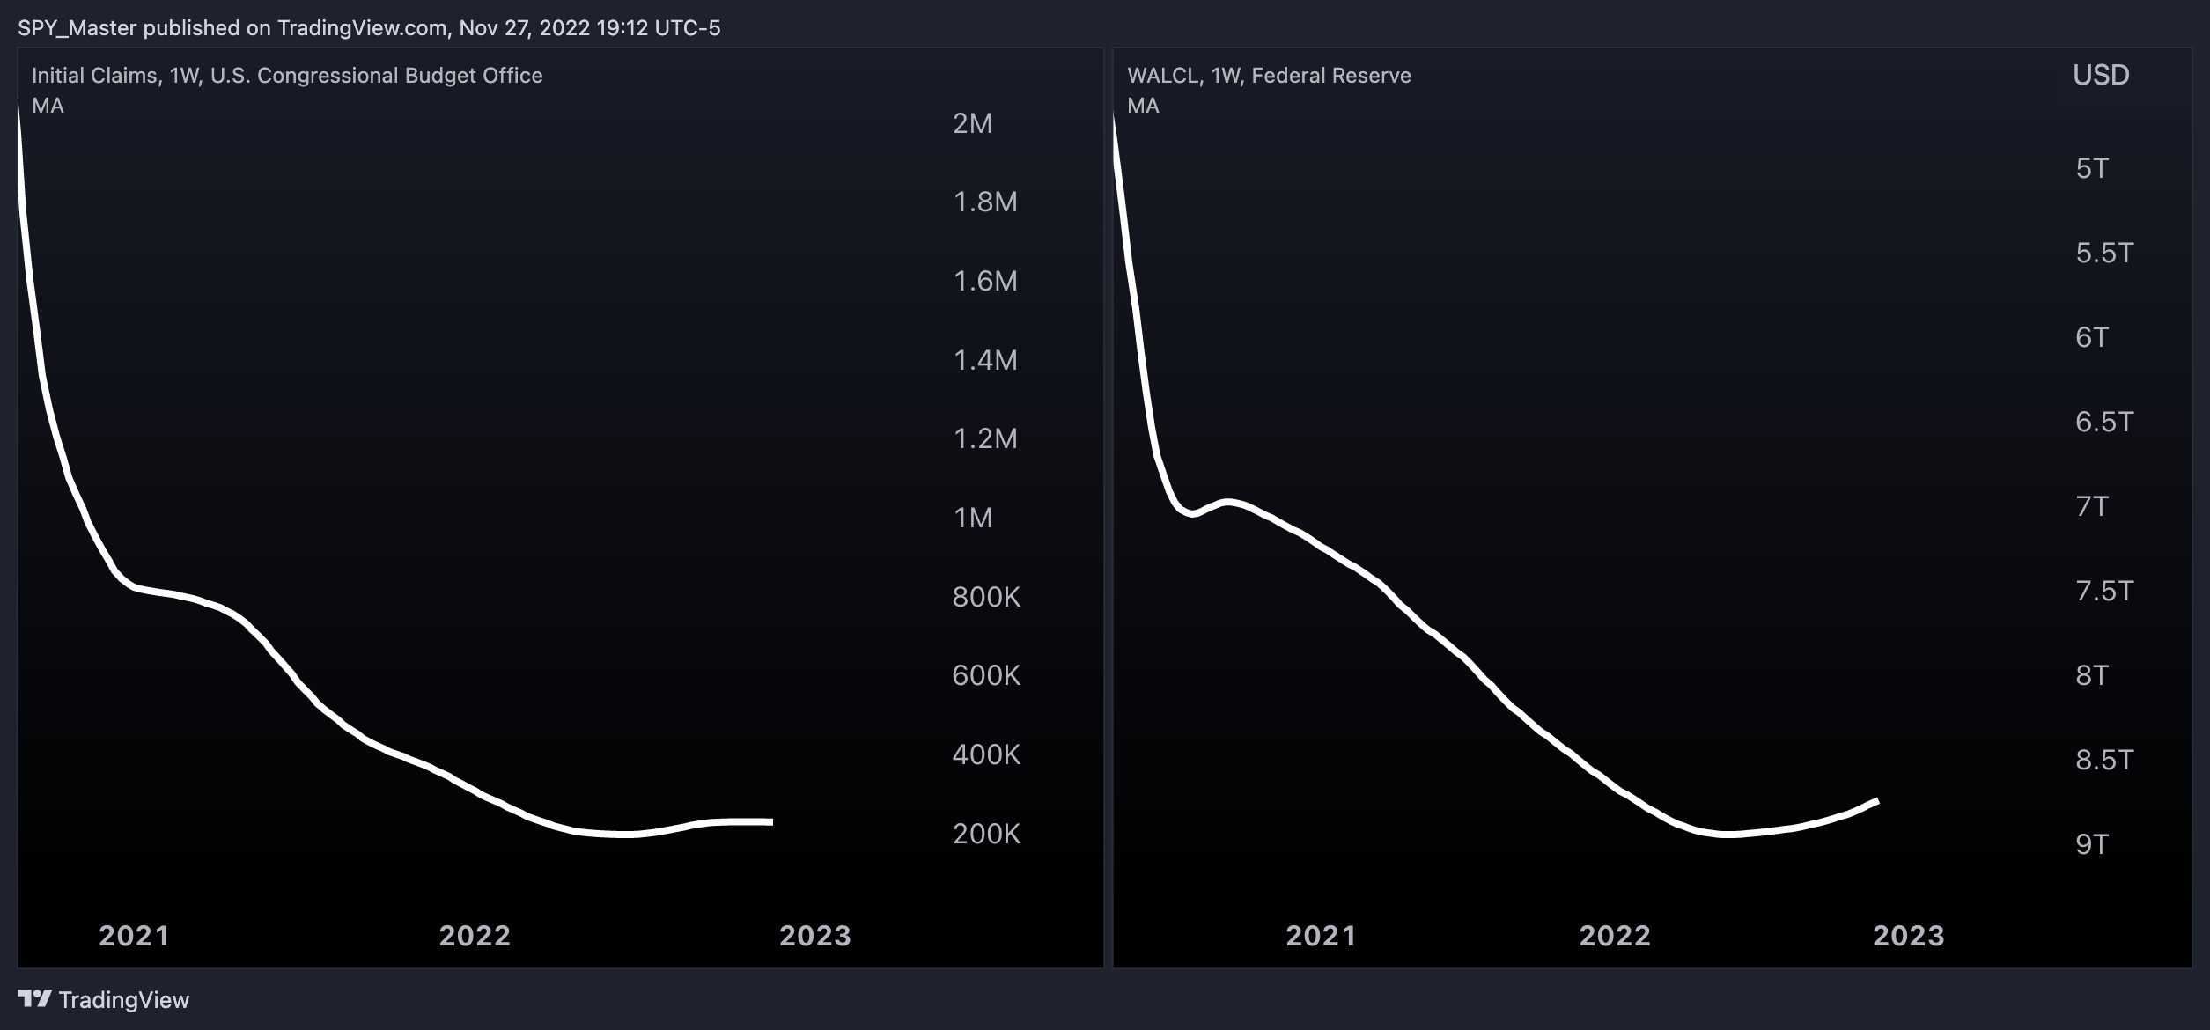Click the 6.5T axis label
2210x1030 pixels.
[2104, 422]
